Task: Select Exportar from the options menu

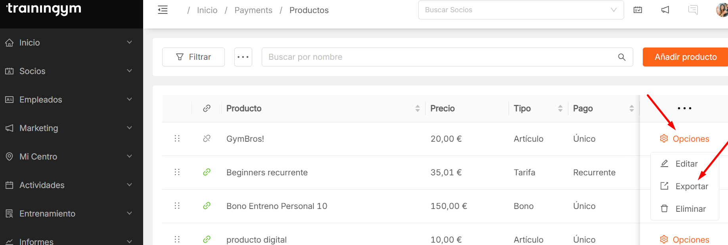Action: [x=691, y=186]
